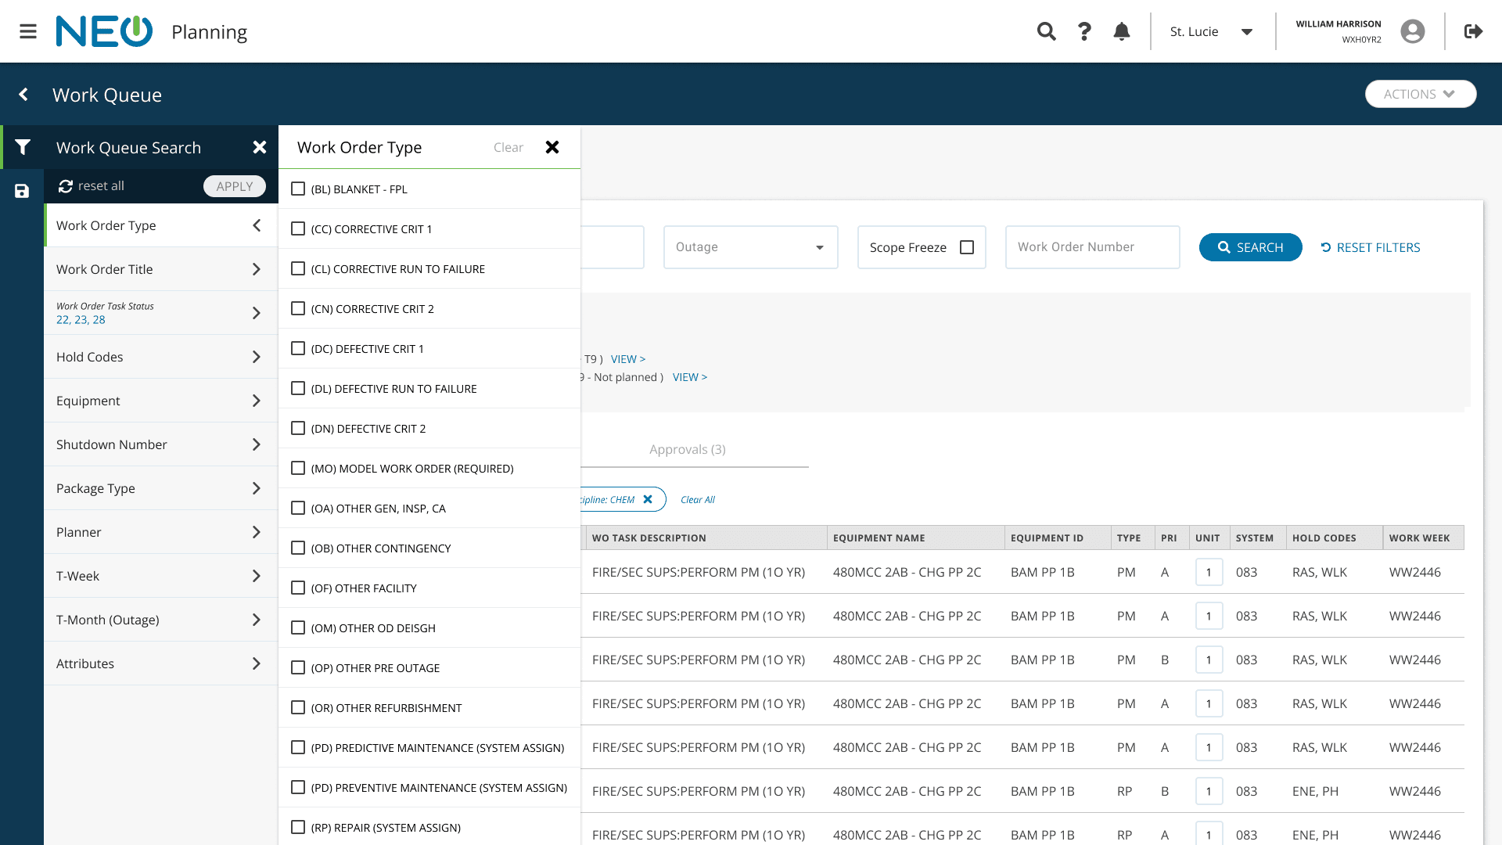The image size is (1502, 845).
Task: Check the (BL) BLANKET - FPL option
Action: [298, 189]
